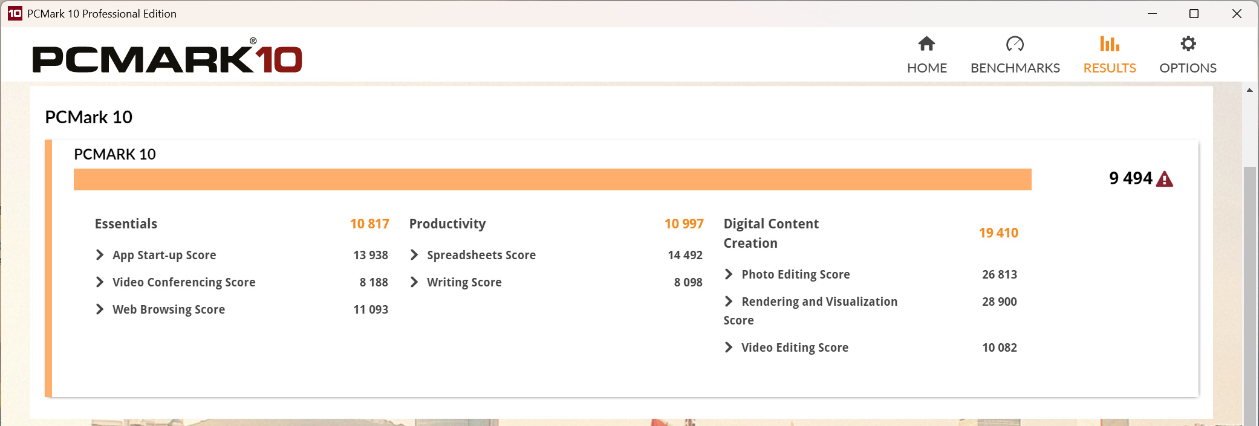
Task: Expand the Video Editing Score chevron
Action: (729, 347)
